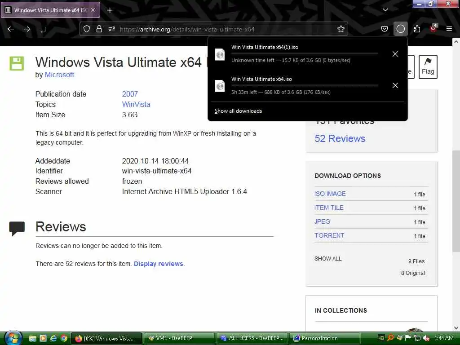Click the 1:44 AM clock
This screenshot has height=345, width=460.
tap(443, 338)
